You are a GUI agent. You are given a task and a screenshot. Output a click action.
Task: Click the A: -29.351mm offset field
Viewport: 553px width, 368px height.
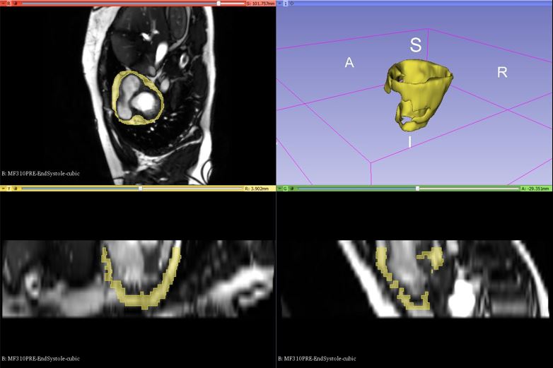(x=536, y=189)
